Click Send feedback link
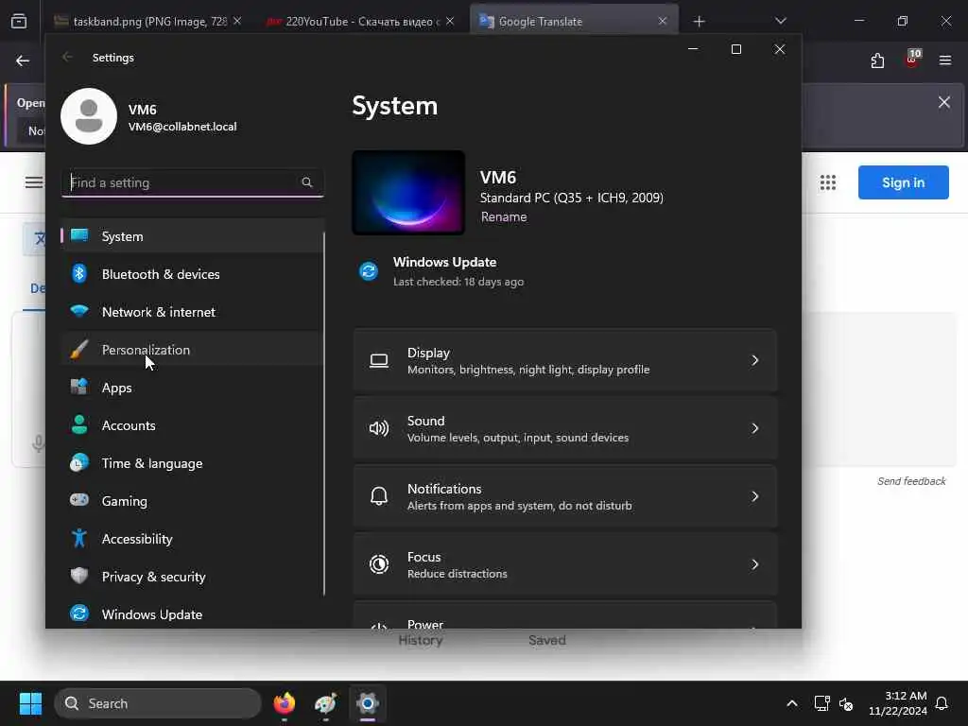This screenshot has width=968, height=726. 911,481
